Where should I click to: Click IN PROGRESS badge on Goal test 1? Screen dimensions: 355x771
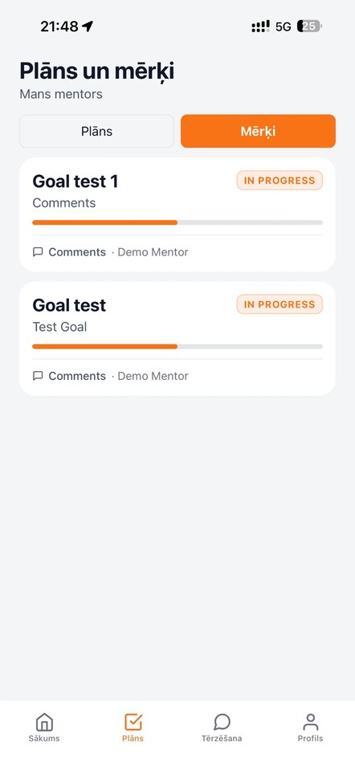click(280, 181)
